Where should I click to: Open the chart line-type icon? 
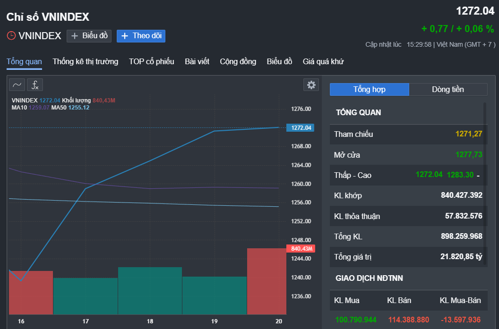pos(17,85)
